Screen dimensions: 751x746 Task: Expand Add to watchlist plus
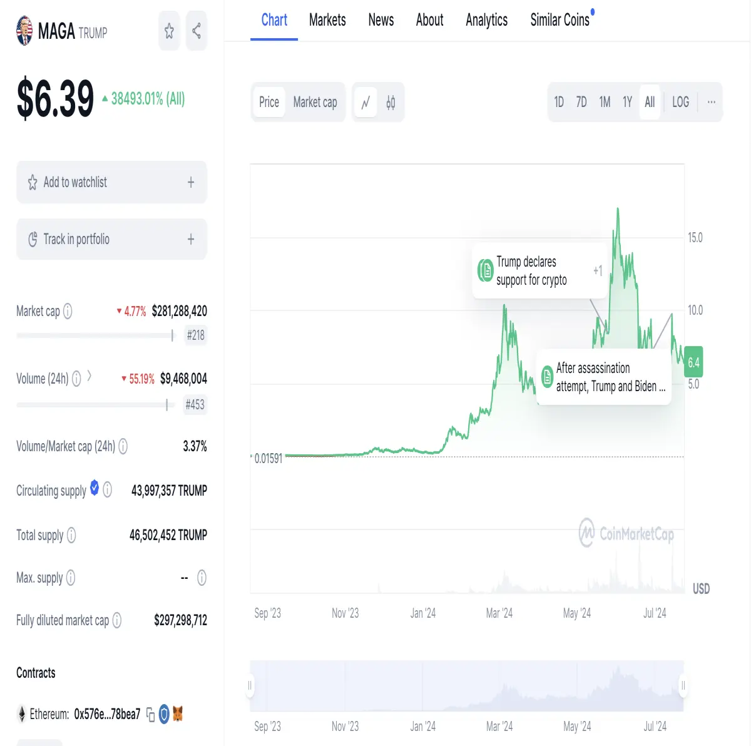coord(191,182)
